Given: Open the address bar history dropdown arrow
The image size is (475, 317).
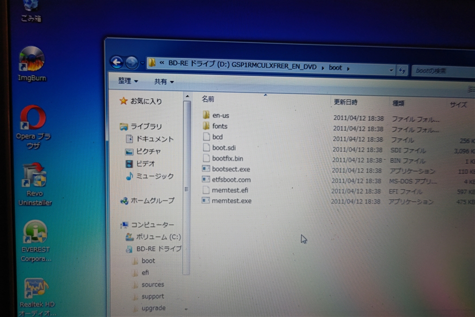Looking at the screenshot, I should point(391,70).
